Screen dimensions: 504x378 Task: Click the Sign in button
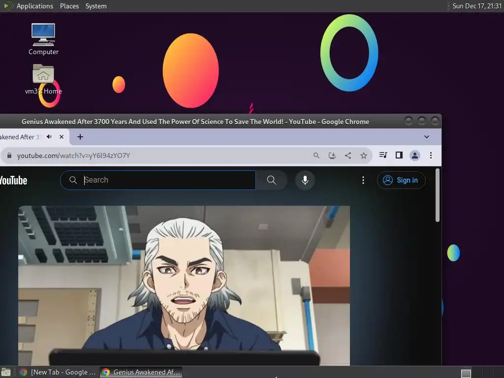tap(401, 180)
